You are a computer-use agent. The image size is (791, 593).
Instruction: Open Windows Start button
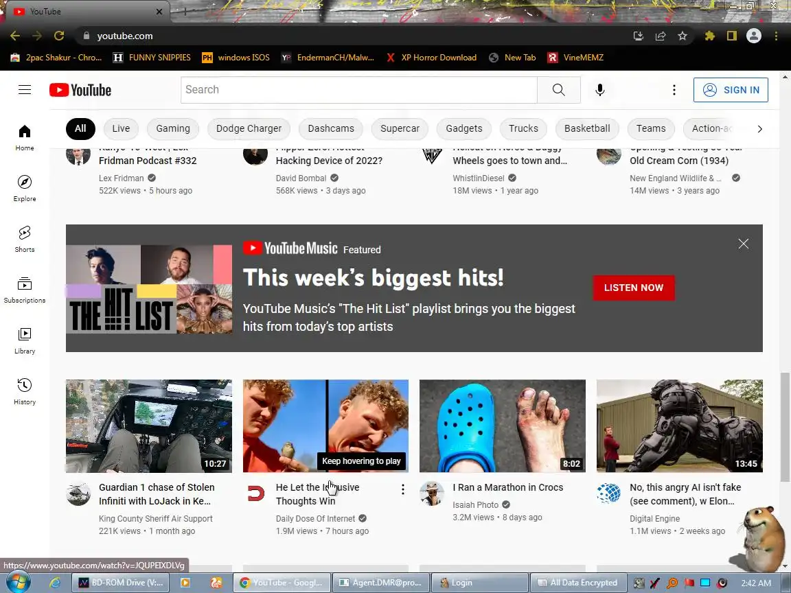tap(18, 583)
